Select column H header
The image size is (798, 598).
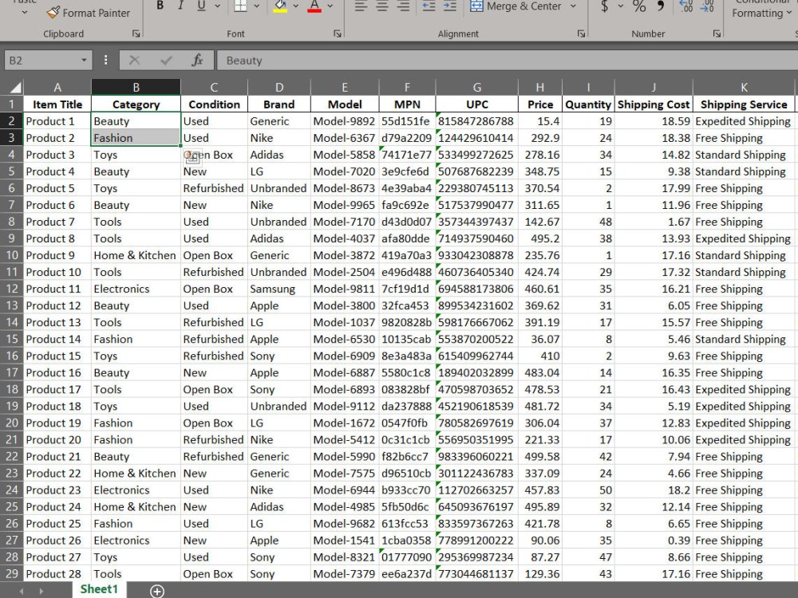(540, 88)
